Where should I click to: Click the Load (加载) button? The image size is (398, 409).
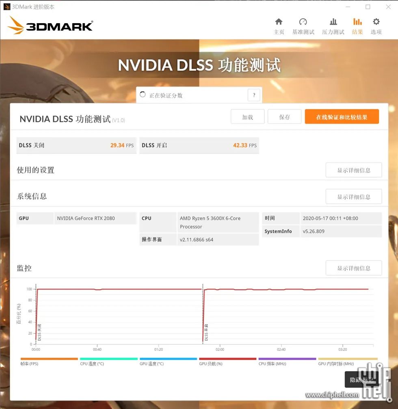tap(247, 117)
